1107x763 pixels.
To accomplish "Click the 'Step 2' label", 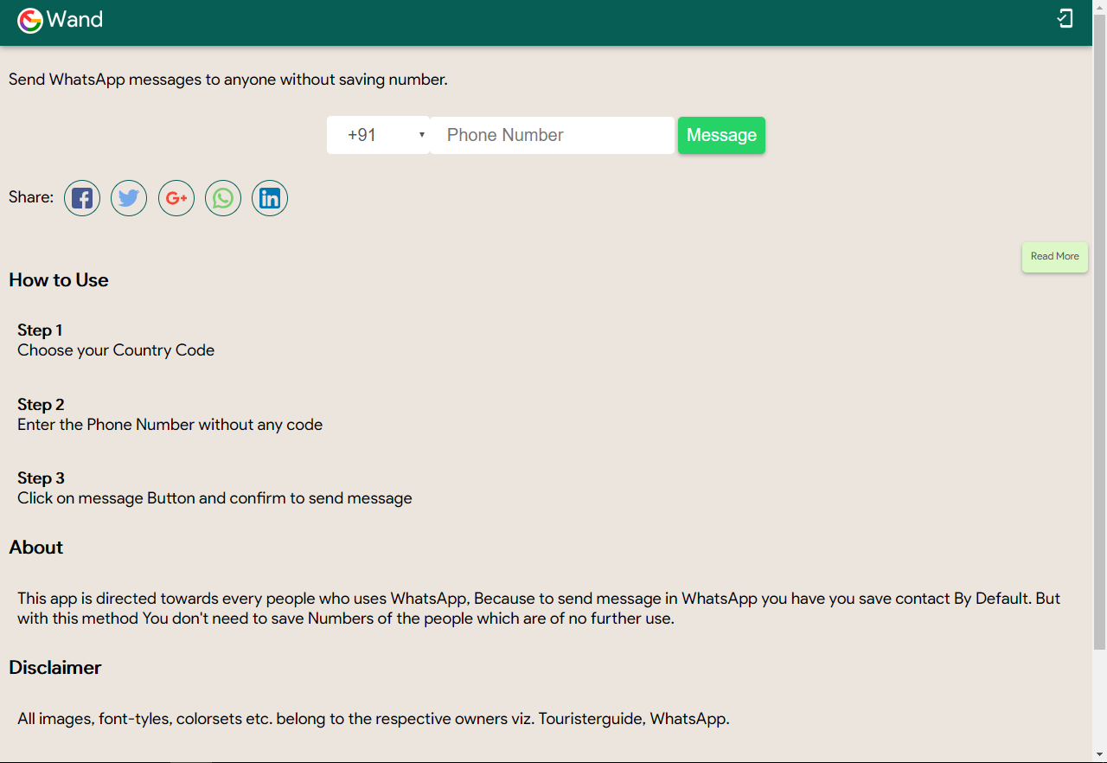I will tap(41, 405).
